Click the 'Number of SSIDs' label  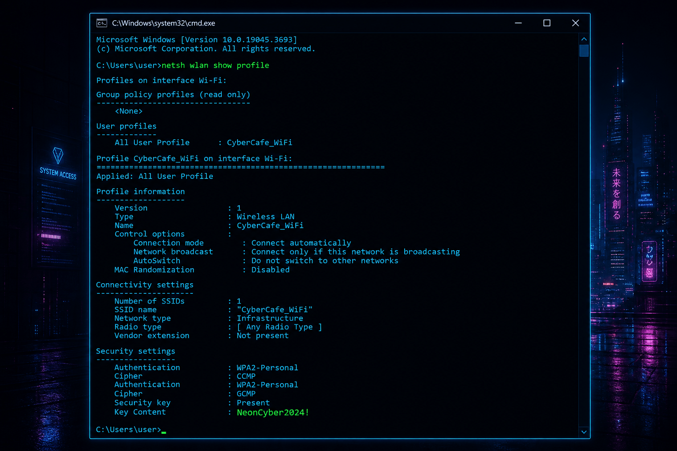(x=149, y=301)
